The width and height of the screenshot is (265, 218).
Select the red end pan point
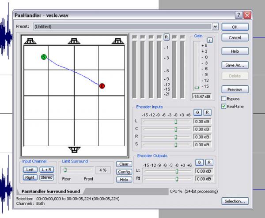coord(102,86)
